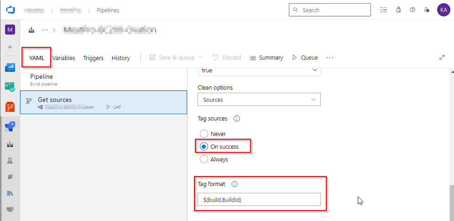Screen dimensions: 454x221
Task: Toggle full screen expand icon
Action: (442, 58)
